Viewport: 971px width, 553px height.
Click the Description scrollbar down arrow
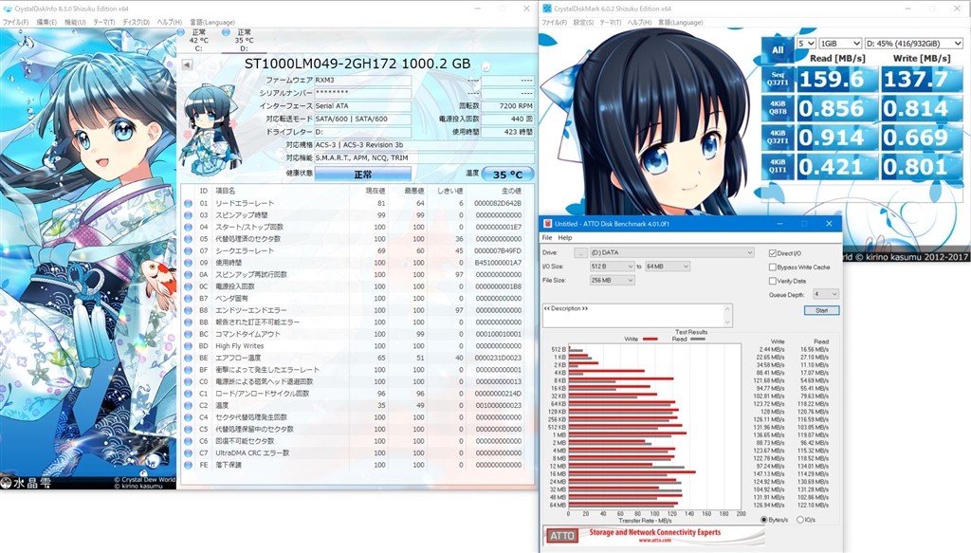pyautogui.click(x=727, y=323)
